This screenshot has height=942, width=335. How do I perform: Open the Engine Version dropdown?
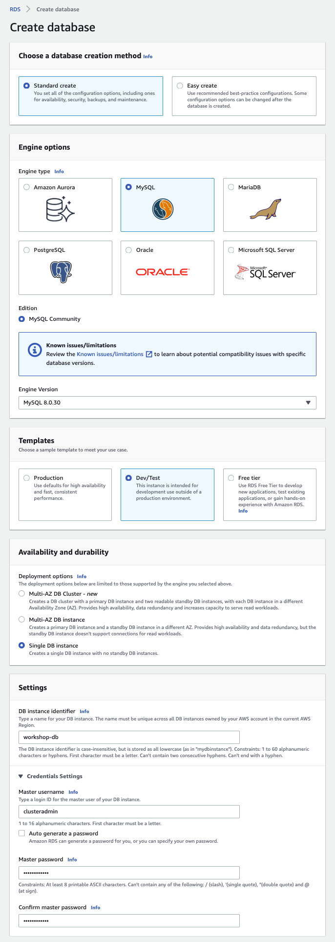click(167, 403)
